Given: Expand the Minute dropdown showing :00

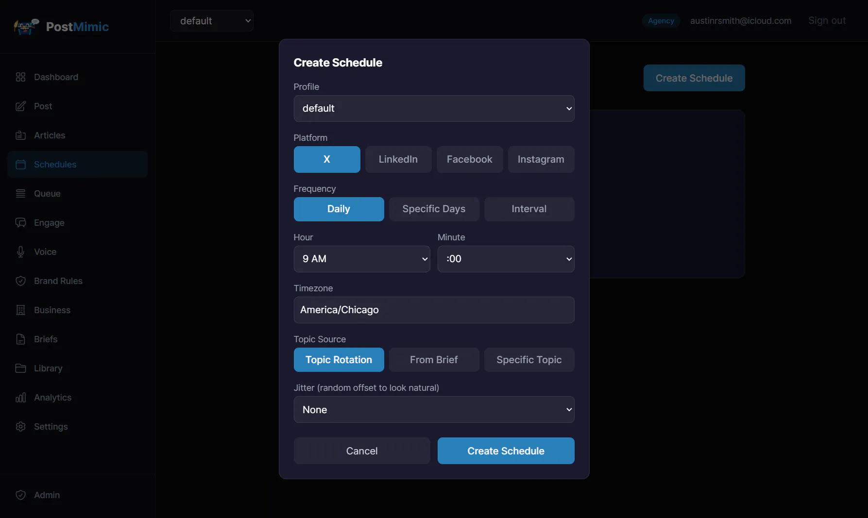Looking at the screenshot, I should [x=506, y=259].
